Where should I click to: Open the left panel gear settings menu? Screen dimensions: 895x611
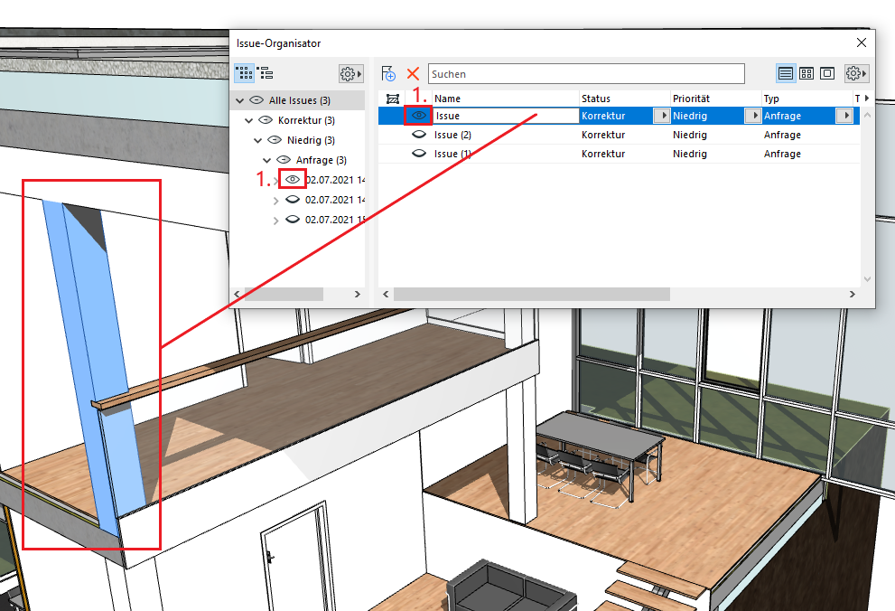[x=350, y=73]
